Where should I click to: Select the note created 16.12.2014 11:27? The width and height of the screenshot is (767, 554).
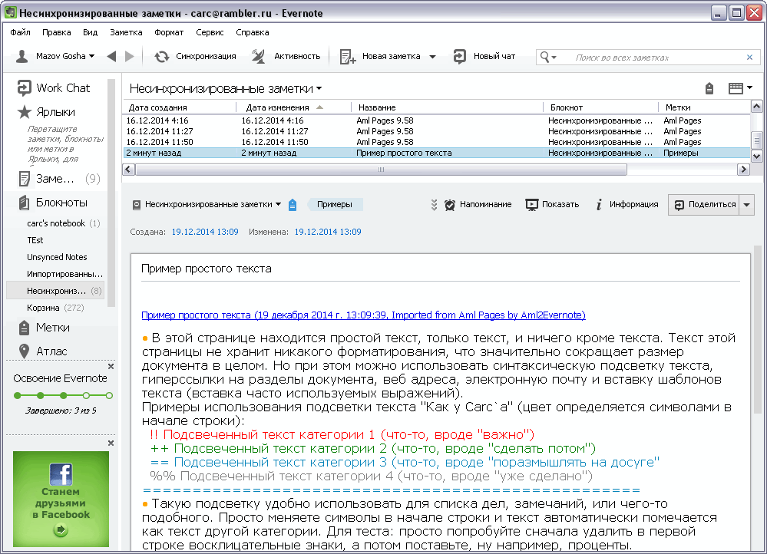pyautogui.click(x=436, y=131)
